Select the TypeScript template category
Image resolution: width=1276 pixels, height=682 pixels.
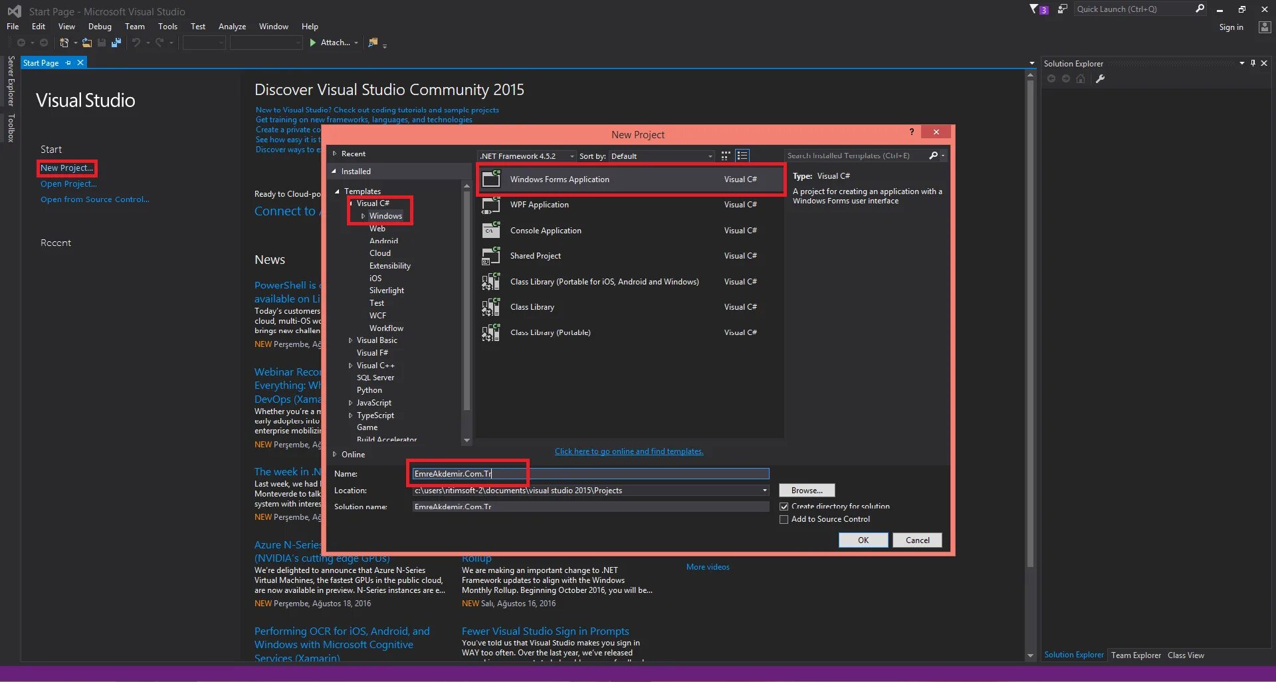pyautogui.click(x=375, y=415)
